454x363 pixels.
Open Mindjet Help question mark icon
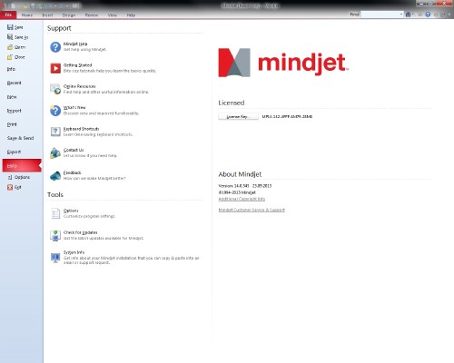55,47
